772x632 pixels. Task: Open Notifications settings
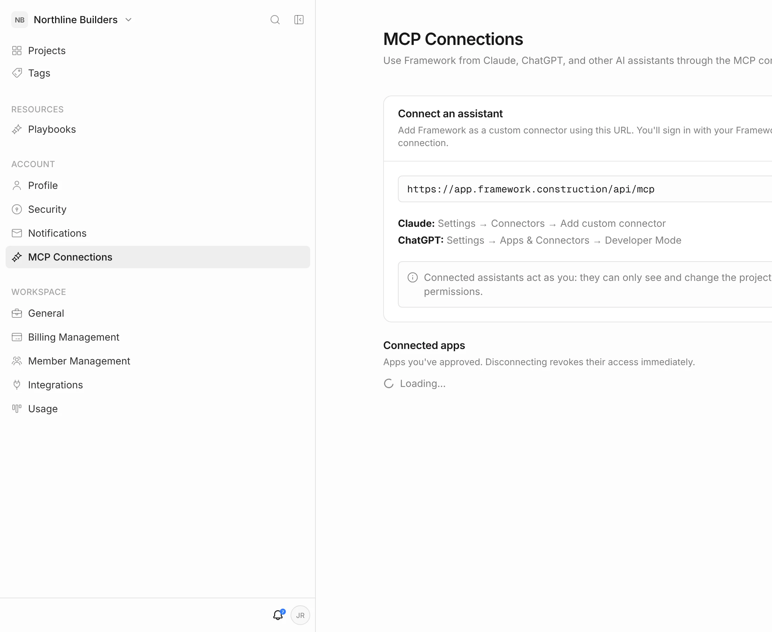[158, 233]
